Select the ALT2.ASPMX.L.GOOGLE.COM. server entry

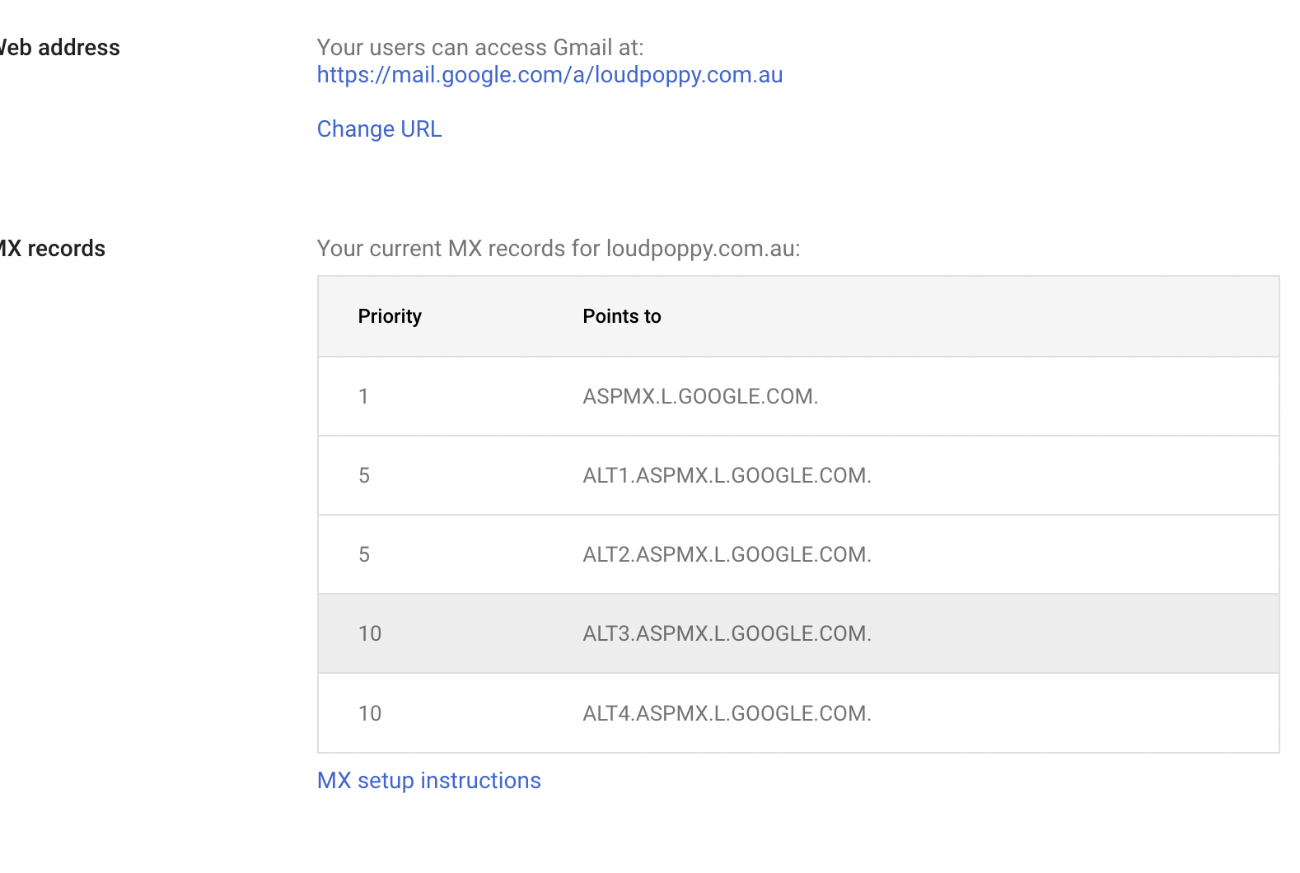click(727, 554)
